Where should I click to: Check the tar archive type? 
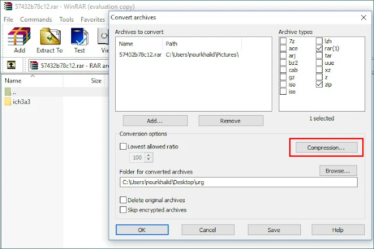[x=319, y=56]
